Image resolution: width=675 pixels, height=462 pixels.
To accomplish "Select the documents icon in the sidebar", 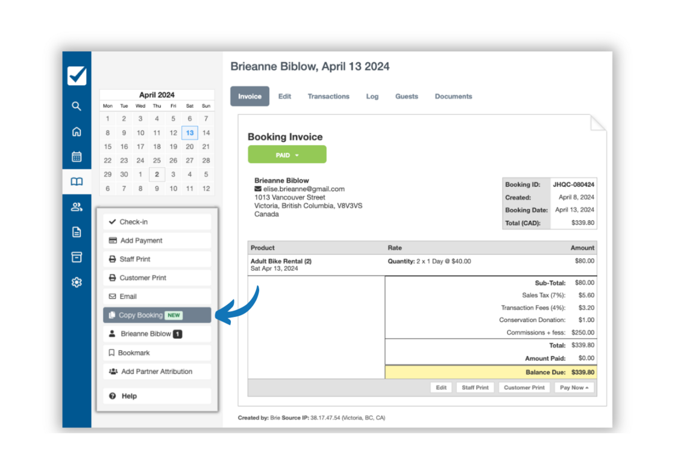I will (x=77, y=232).
